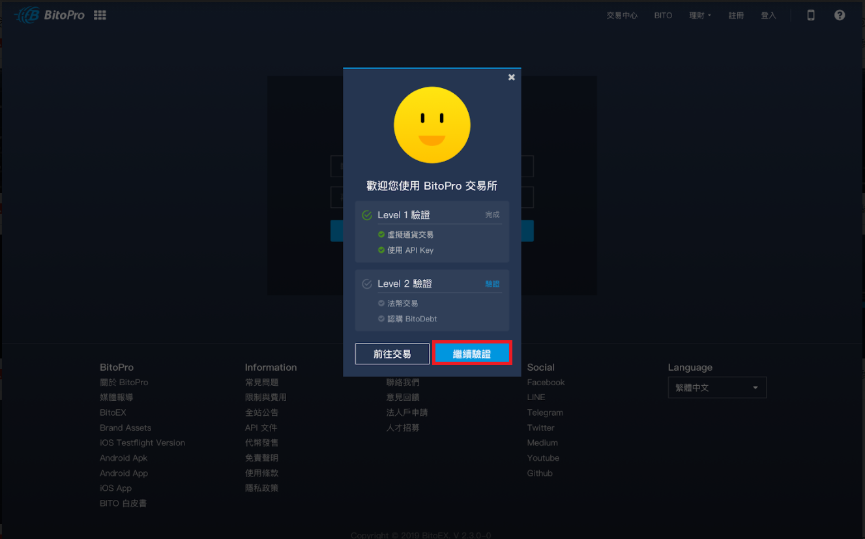
Task: Open the 法人戶申請 footer link
Action: click(407, 413)
